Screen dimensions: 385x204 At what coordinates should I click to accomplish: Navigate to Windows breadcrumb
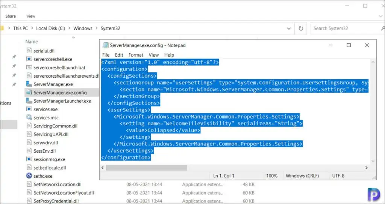83,28
